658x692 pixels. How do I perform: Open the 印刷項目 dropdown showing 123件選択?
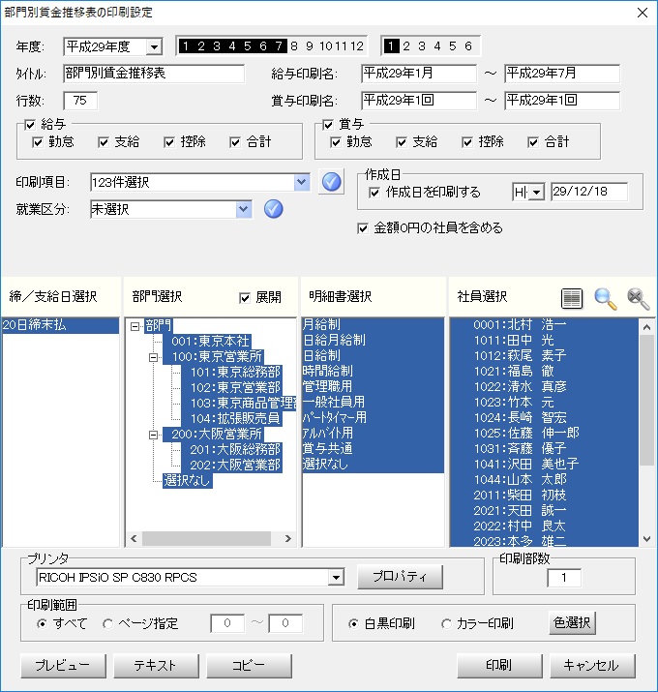pos(301,182)
